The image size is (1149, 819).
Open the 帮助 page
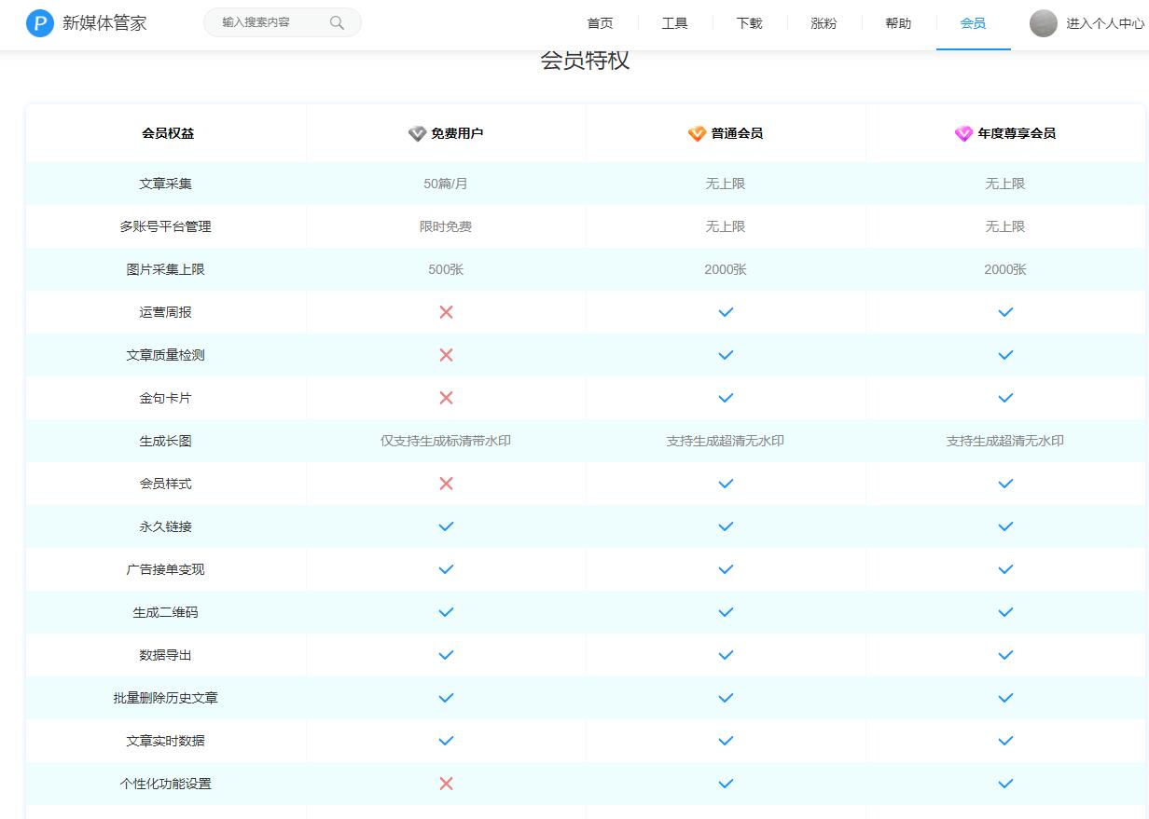[x=897, y=22]
